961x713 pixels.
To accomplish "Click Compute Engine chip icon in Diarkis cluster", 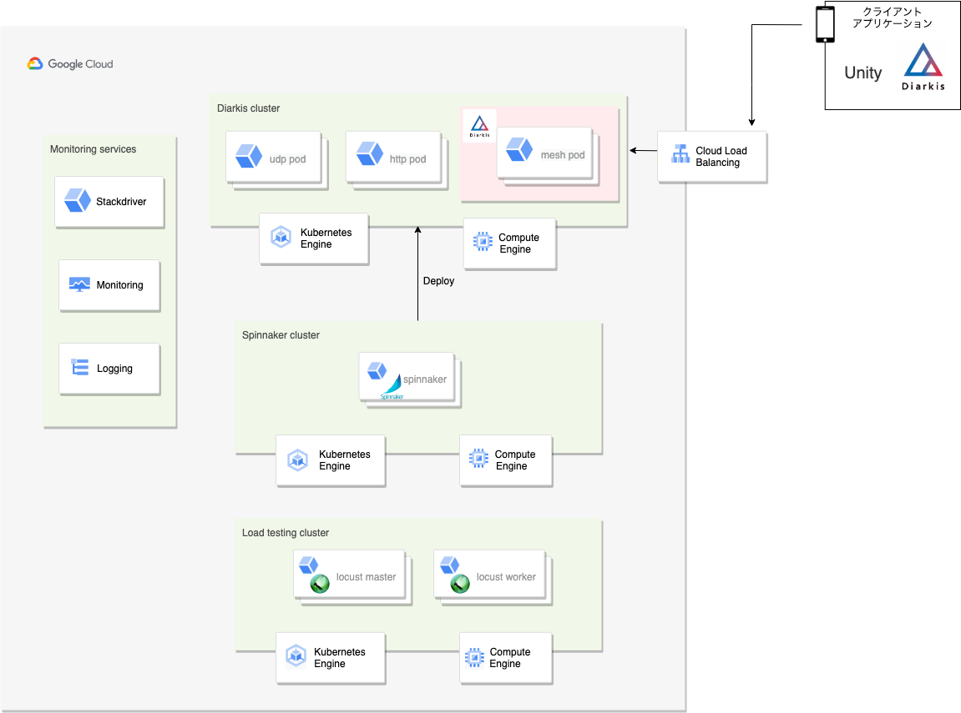I will coord(483,241).
